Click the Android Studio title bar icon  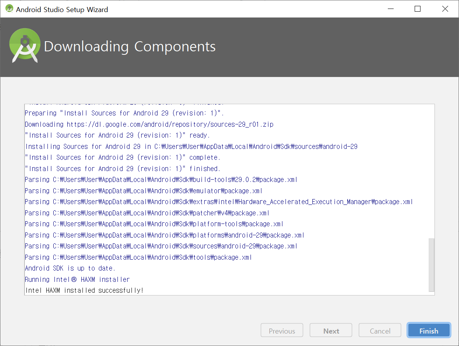[9, 9]
